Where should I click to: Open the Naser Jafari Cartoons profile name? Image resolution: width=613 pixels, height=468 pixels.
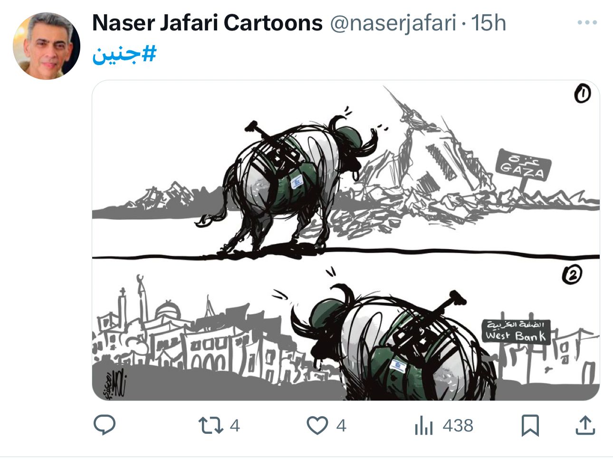point(207,23)
